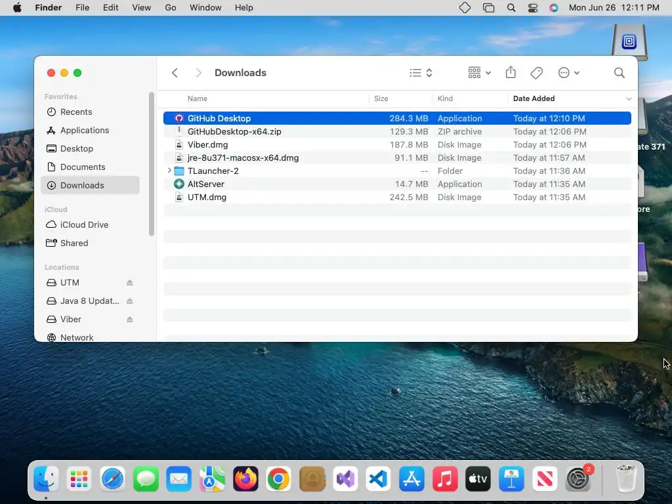This screenshot has width=672, height=504.
Task: Open Mail from the Dock
Action: (178, 478)
